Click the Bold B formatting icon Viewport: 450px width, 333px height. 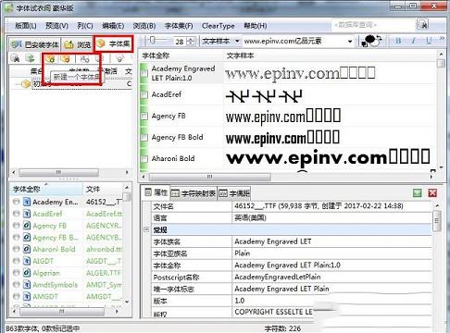(398, 41)
